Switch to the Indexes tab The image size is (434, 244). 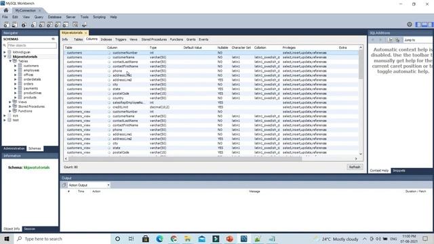[106, 39]
